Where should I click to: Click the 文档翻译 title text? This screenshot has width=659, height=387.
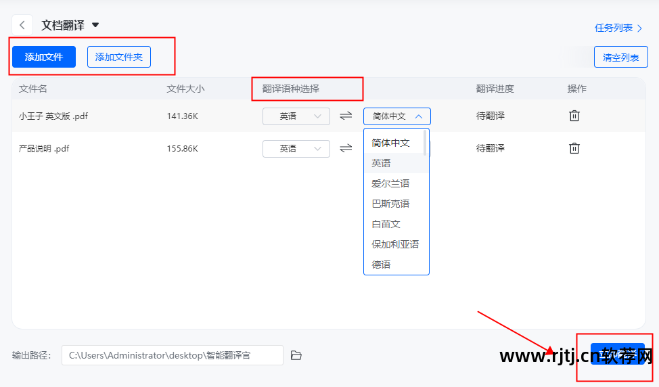[63, 25]
